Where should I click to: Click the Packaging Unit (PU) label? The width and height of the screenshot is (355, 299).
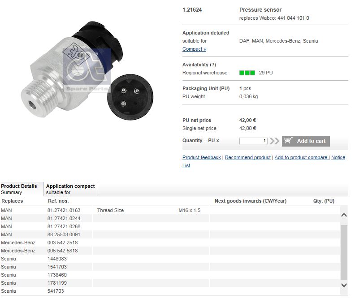(x=206, y=88)
